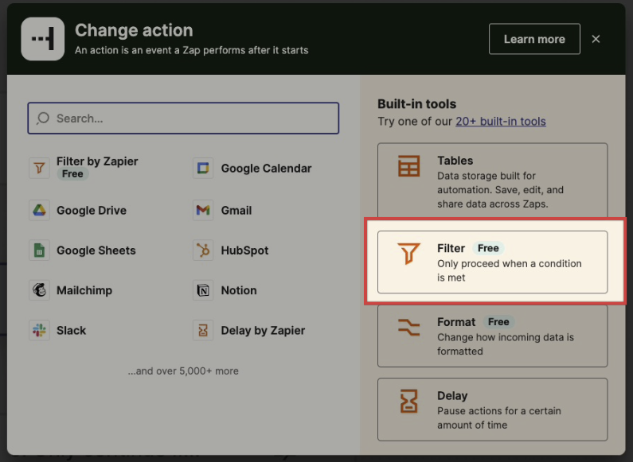
Task: Click the Free badge next to Filter
Action: pyautogui.click(x=488, y=248)
